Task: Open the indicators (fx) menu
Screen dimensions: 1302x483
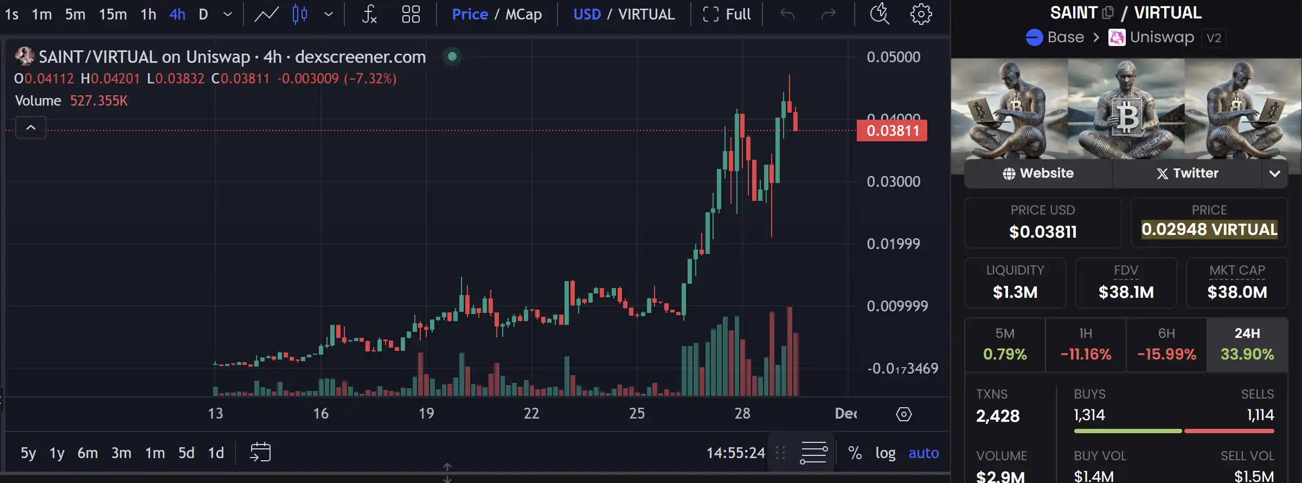Action: coord(369,15)
